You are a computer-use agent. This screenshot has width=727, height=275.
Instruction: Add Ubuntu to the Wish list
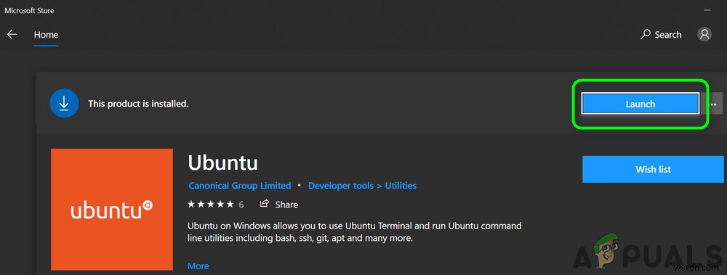pos(653,170)
